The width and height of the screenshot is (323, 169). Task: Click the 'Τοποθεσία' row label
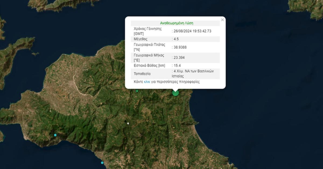(142, 74)
